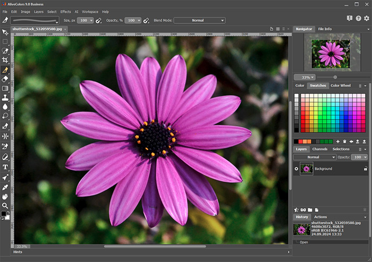Select the Crop tool
The width and height of the screenshot is (372, 262).
coord(5,60)
